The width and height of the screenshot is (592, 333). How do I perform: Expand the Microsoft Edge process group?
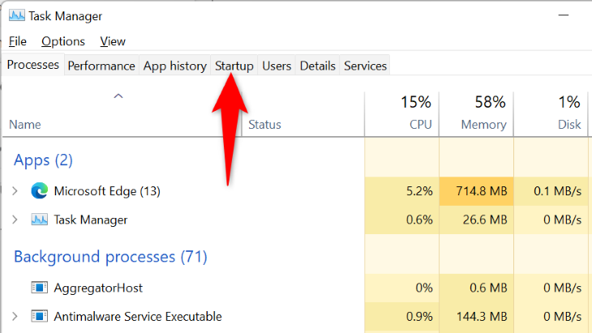pyautogui.click(x=15, y=191)
